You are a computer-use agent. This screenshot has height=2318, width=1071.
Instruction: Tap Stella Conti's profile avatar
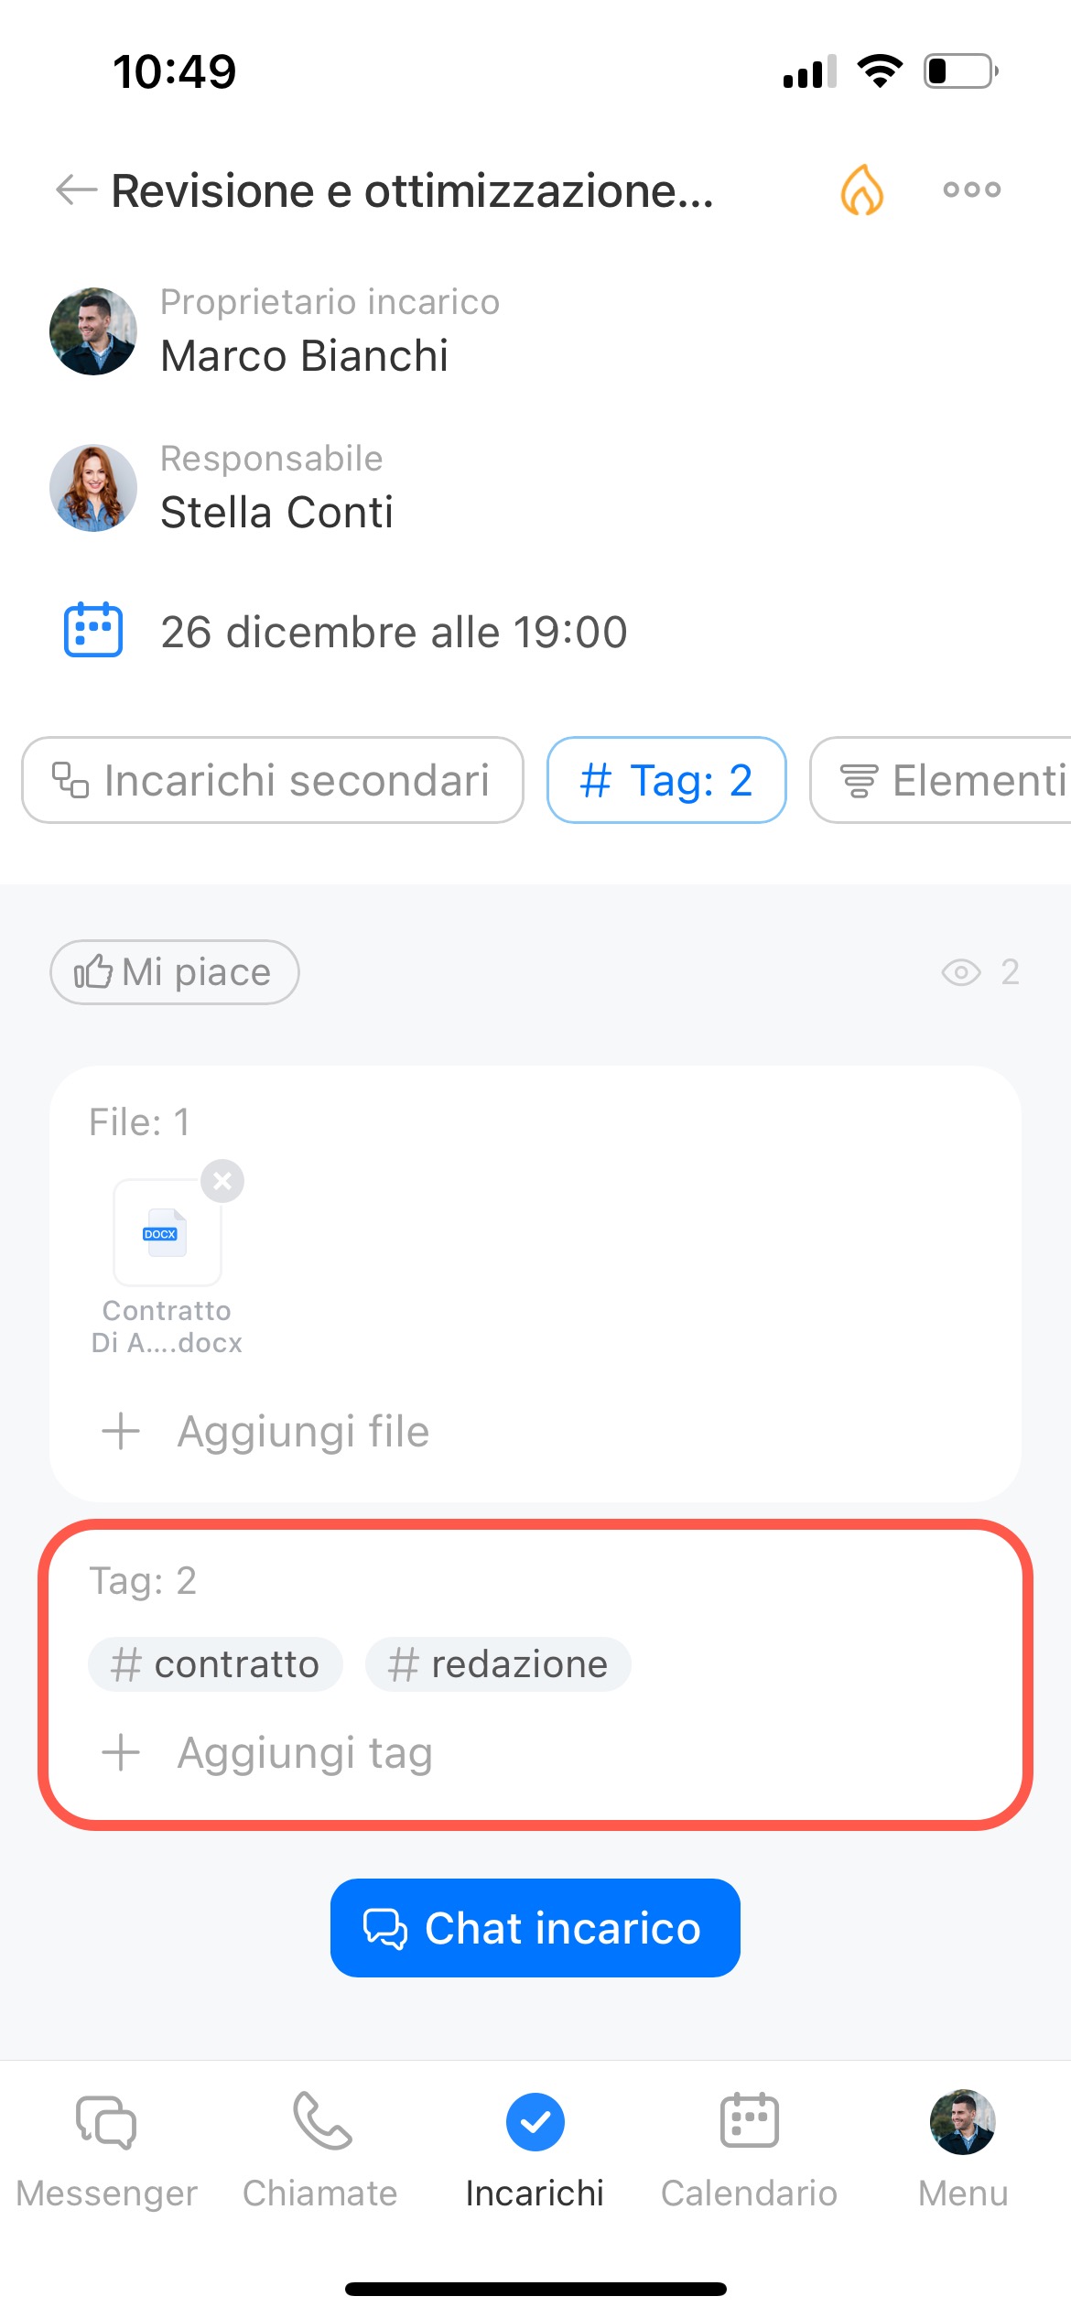(93, 488)
